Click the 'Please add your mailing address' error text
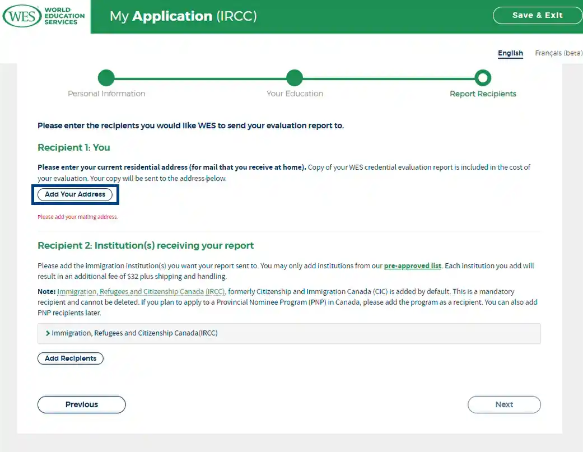This screenshot has width=583, height=452. pos(78,217)
